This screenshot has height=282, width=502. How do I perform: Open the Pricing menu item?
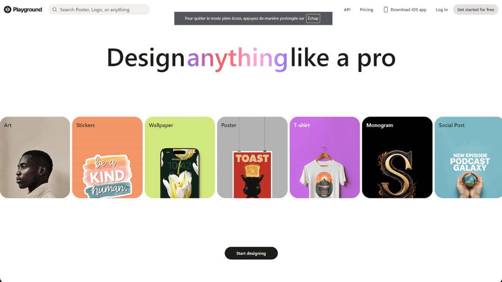(x=366, y=10)
